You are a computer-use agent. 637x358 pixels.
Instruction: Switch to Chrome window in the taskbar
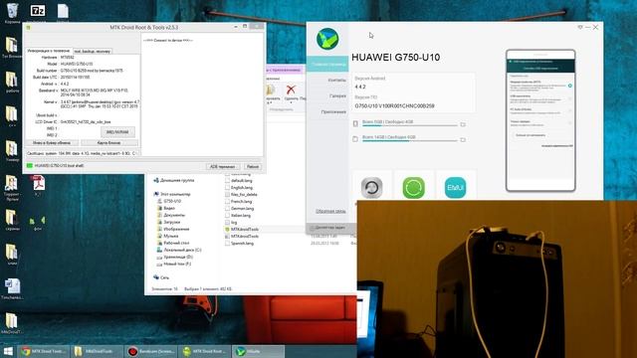click(43, 351)
